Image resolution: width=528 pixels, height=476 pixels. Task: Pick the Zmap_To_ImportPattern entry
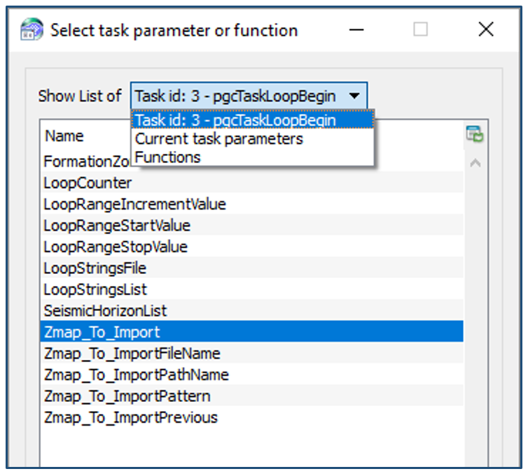(127, 396)
